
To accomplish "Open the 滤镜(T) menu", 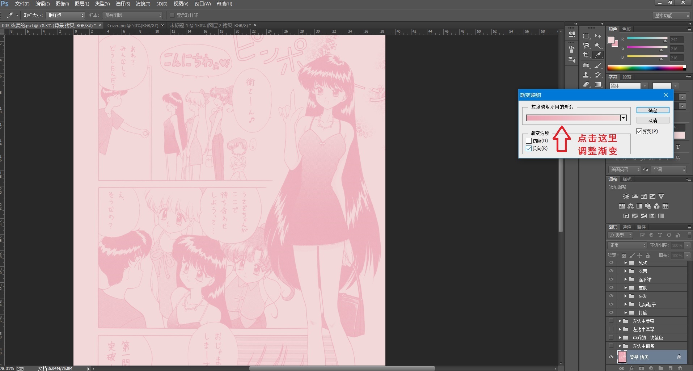I will coord(143,4).
